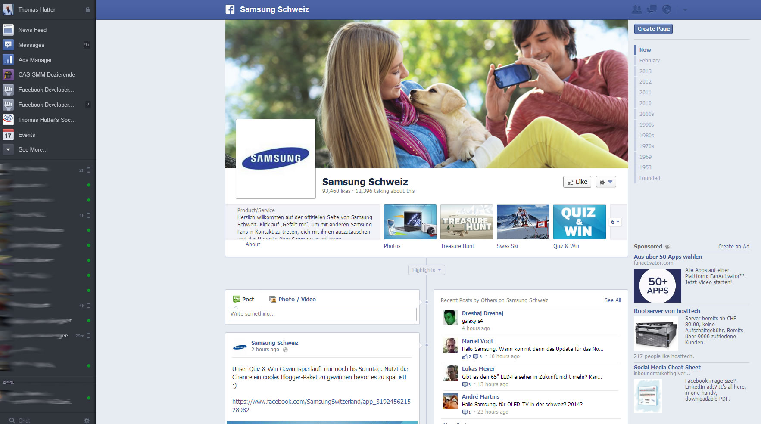The width and height of the screenshot is (761, 424).
Task: Open the messages icon in the top bar
Action: [x=652, y=9]
